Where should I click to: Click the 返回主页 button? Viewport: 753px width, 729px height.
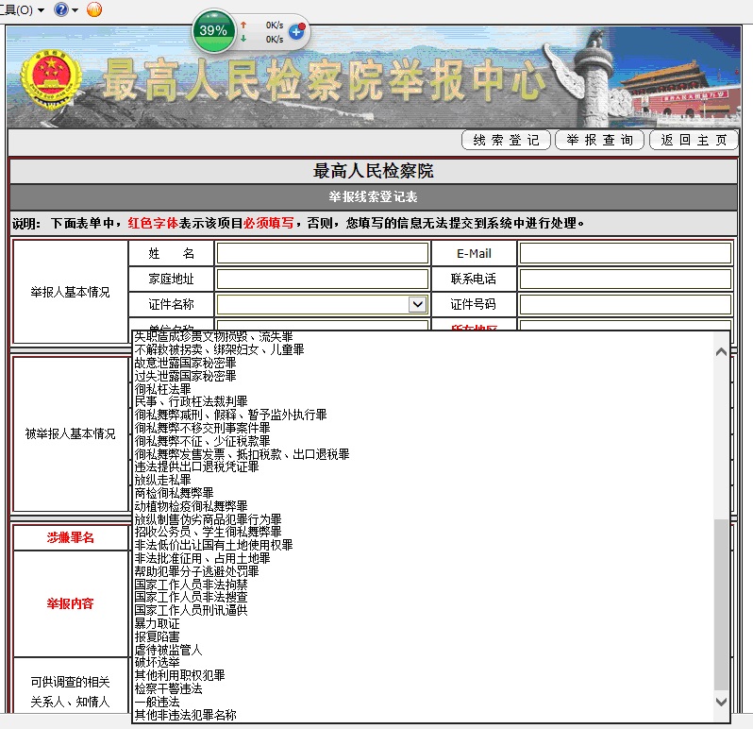click(x=694, y=140)
